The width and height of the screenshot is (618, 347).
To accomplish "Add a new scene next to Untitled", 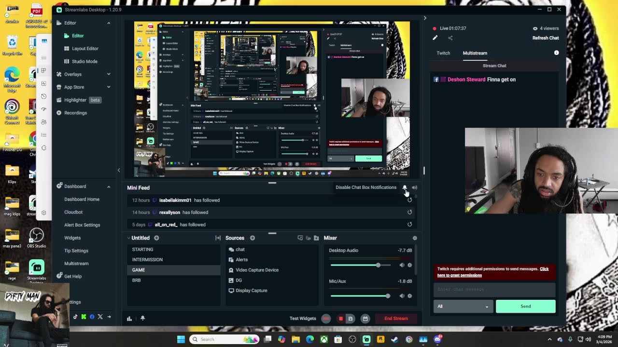I will [x=156, y=238].
